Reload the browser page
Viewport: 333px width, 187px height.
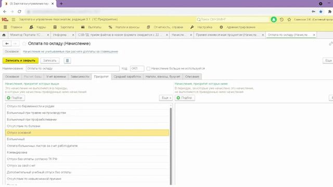(19, 11)
